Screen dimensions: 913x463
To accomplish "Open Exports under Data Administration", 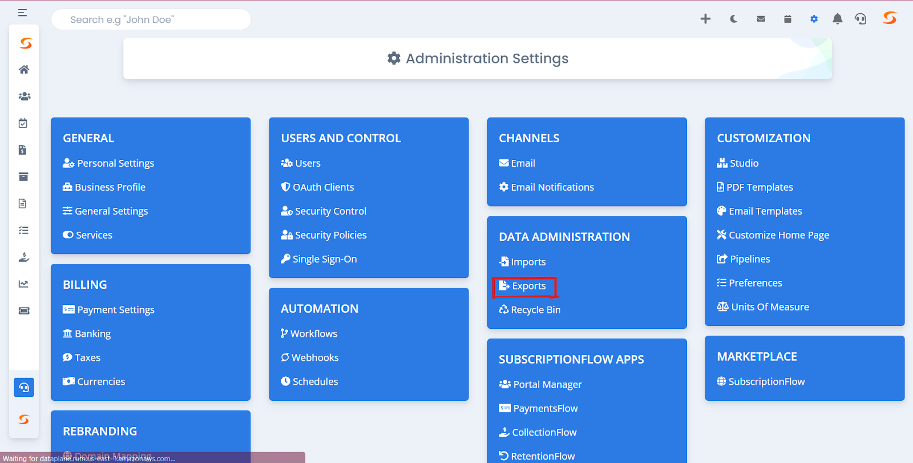I will (x=523, y=286).
